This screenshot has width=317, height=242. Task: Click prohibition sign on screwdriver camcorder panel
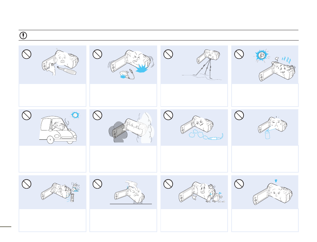click(27, 54)
